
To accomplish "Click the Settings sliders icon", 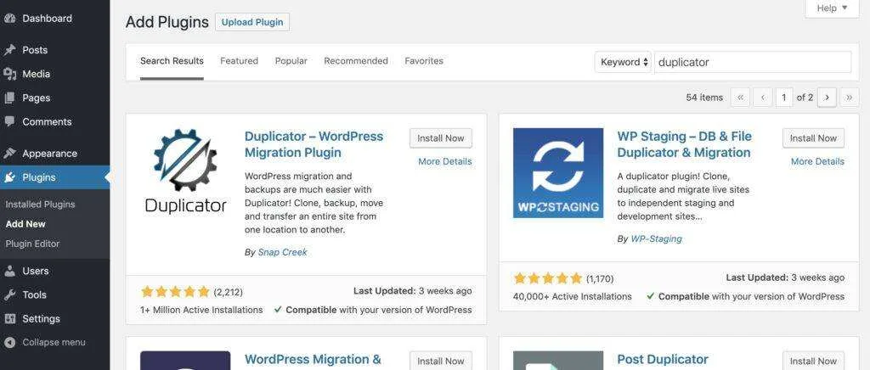I will (9, 318).
